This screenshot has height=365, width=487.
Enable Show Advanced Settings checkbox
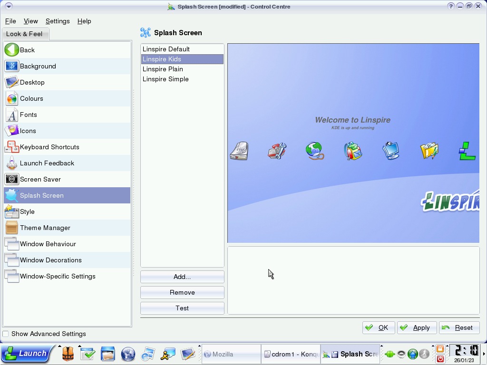click(6, 334)
